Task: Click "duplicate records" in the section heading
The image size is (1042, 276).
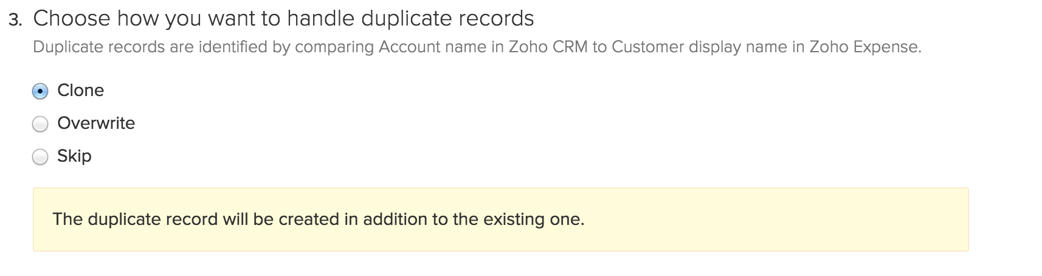Action: pyautogui.click(x=447, y=19)
